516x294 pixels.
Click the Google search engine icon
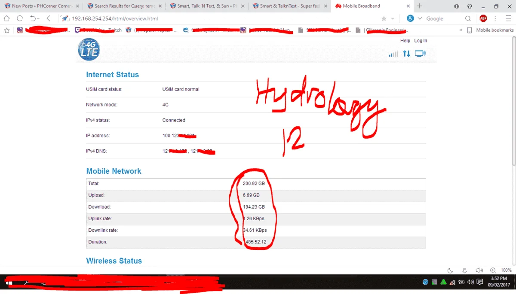[x=410, y=18]
